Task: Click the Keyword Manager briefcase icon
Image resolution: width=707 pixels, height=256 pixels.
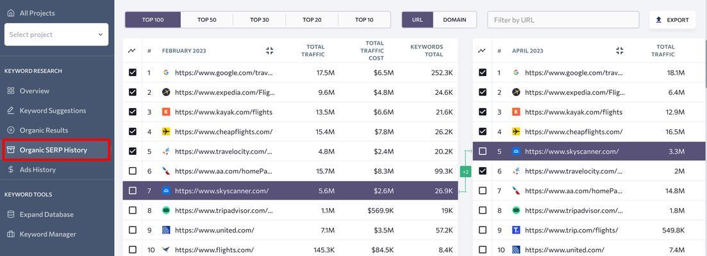Action: click(x=11, y=234)
